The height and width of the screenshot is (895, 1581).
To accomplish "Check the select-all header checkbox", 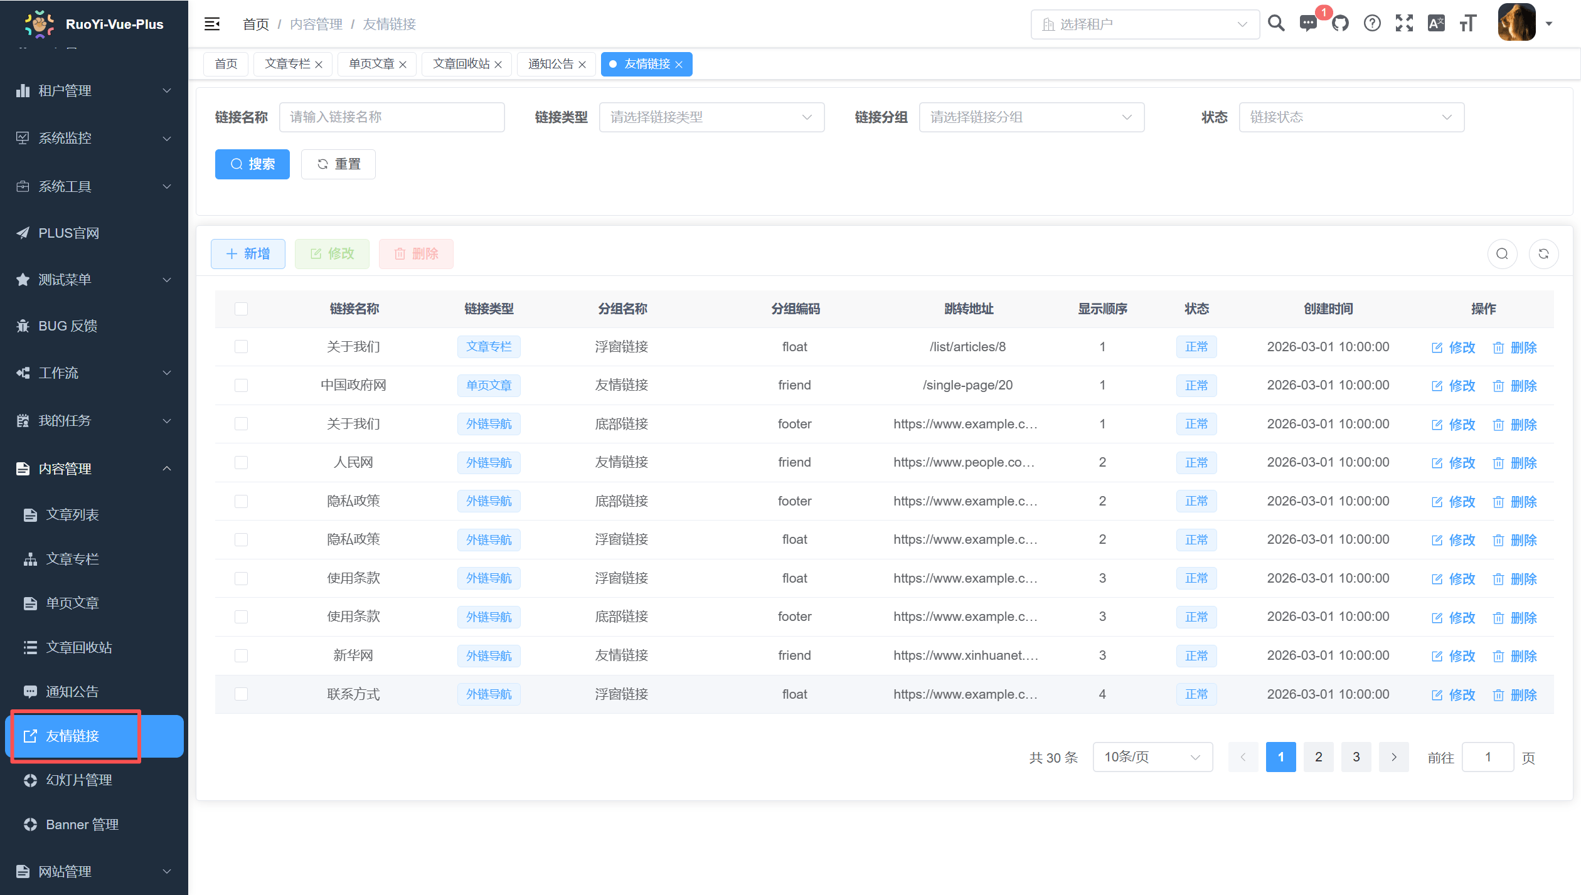I will point(241,309).
